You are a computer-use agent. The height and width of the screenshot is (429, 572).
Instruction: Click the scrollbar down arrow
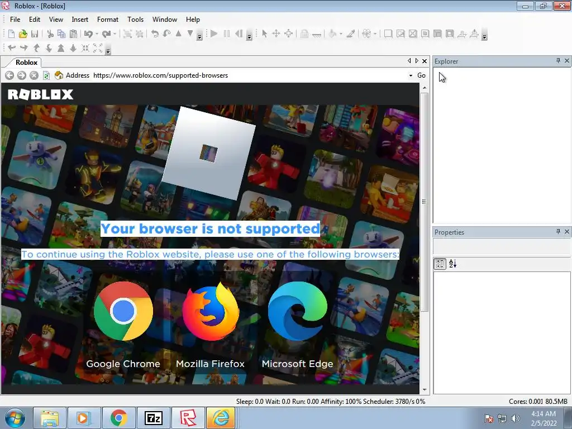pyautogui.click(x=425, y=389)
